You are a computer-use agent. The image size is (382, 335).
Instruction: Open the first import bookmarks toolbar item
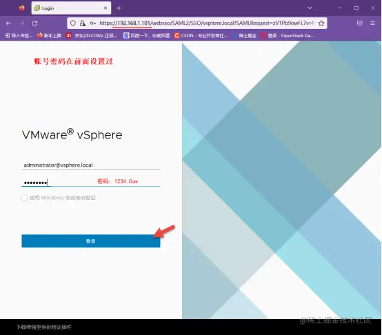pyautogui.click(x=19, y=36)
